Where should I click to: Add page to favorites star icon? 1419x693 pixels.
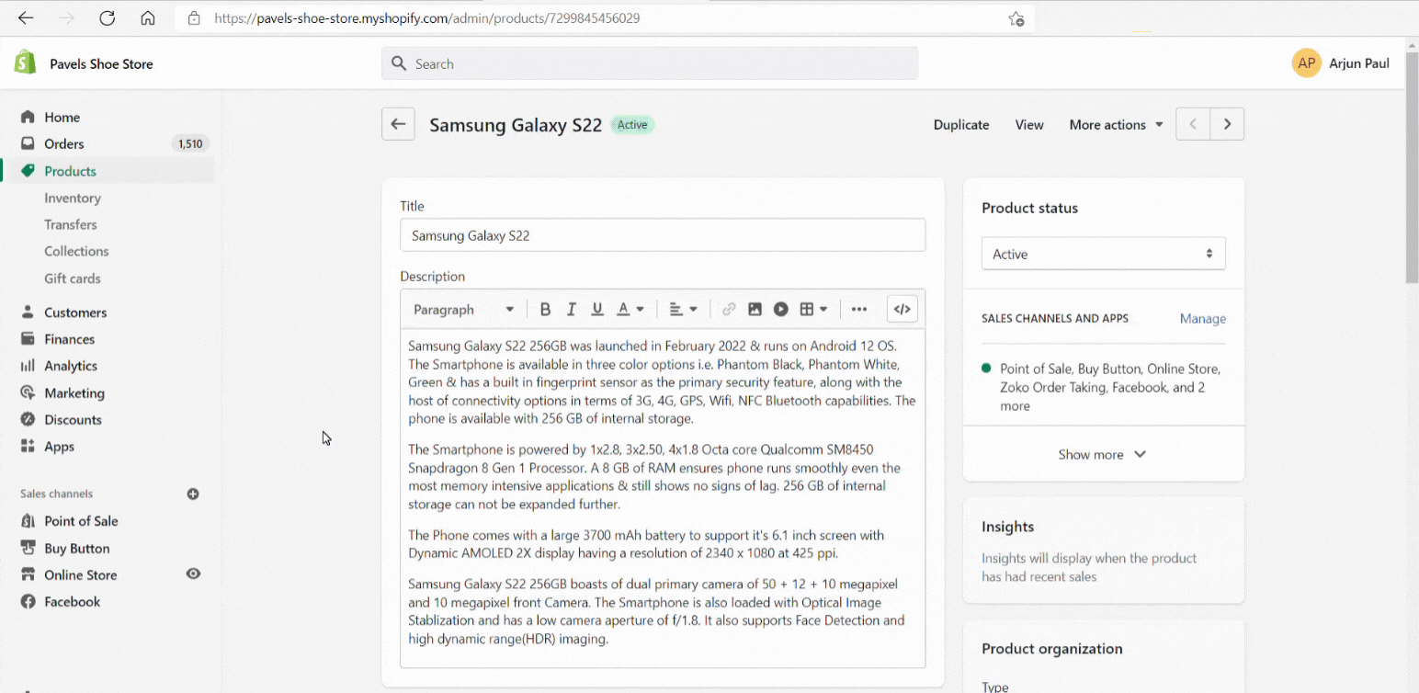coord(1016,18)
